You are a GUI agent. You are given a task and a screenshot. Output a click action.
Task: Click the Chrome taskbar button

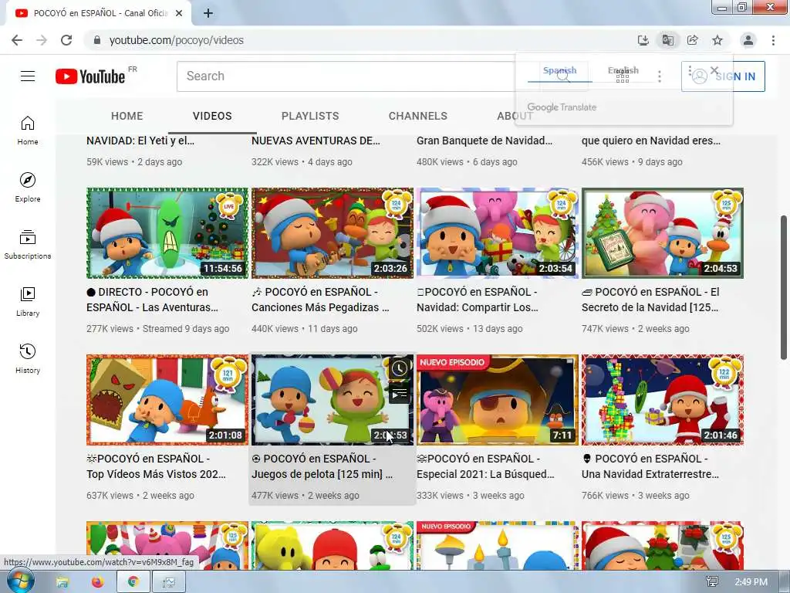pyautogui.click(x=133, y=582)
